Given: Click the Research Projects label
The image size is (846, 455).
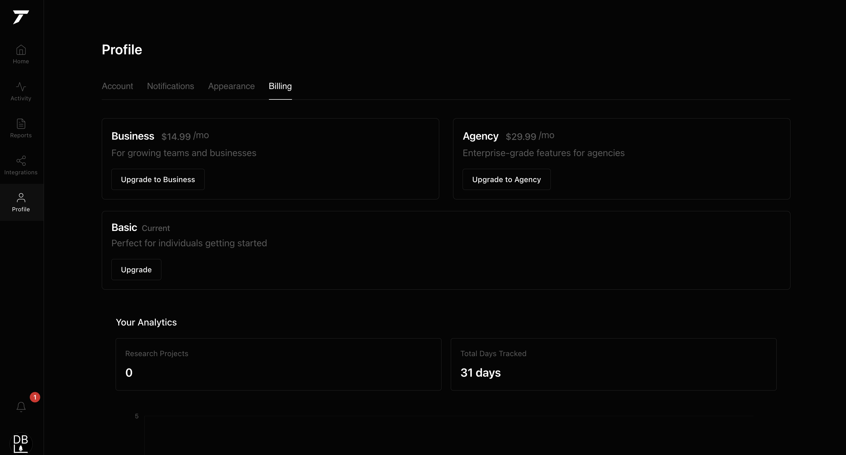Looking at the screenshot, I should 157,354.
